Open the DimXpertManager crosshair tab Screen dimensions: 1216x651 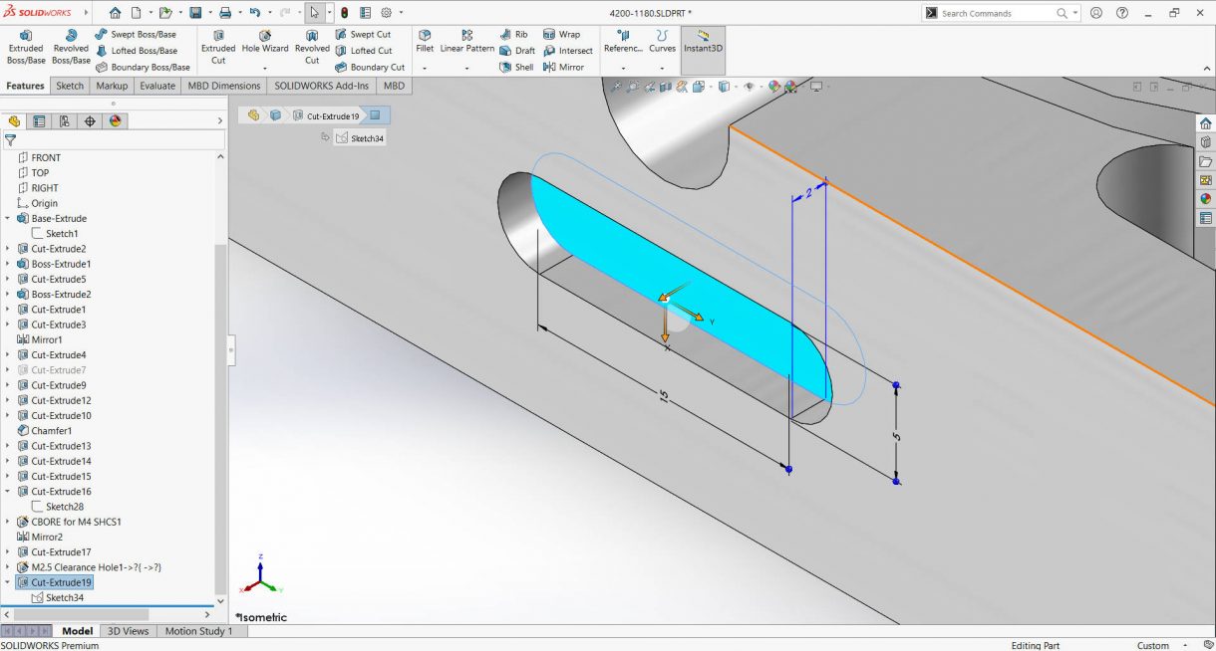pos(90,121)
